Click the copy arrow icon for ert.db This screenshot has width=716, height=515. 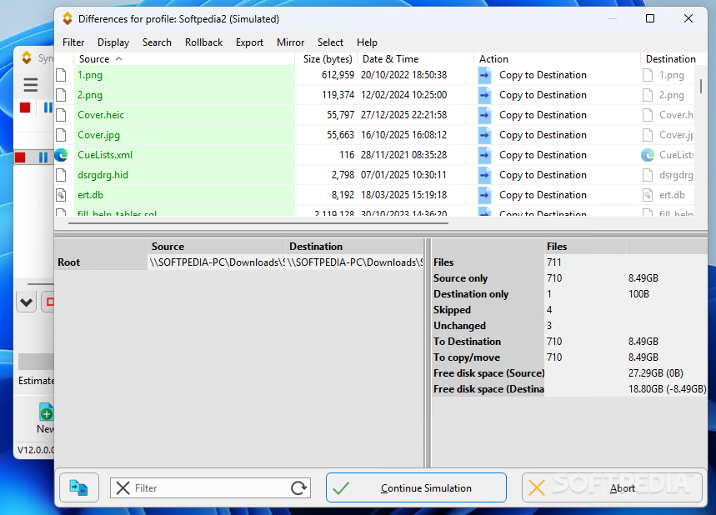pyautogui.click(x=484, y=195)
